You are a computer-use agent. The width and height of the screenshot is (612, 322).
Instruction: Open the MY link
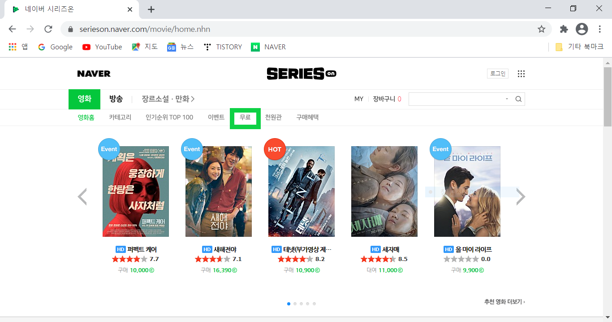359,99
